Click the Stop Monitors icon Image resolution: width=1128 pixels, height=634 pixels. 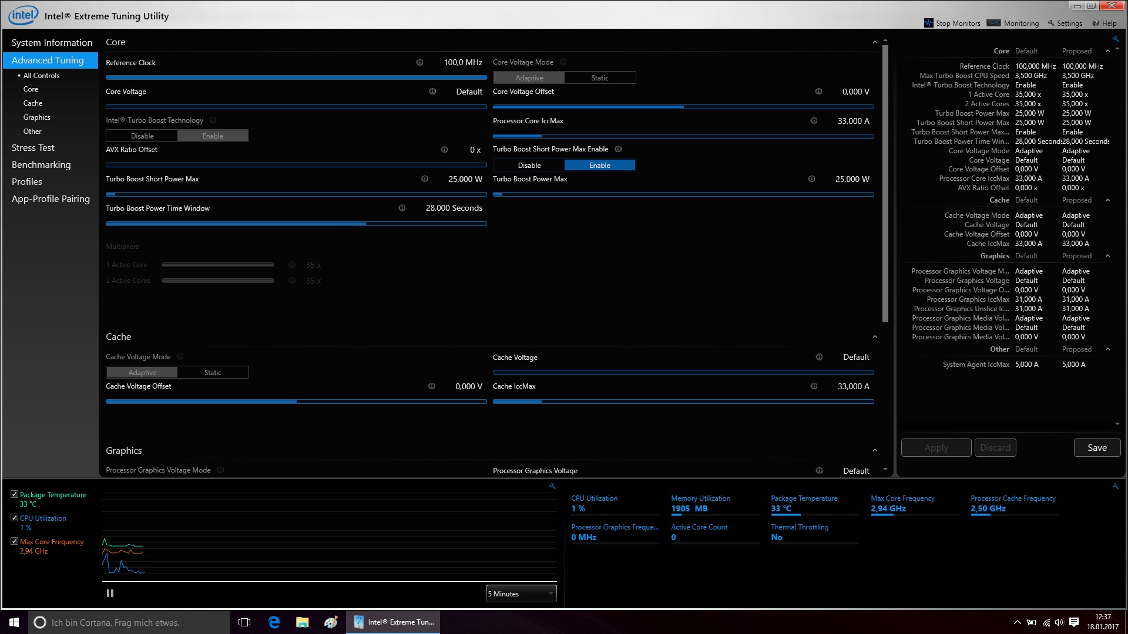click(x=928, y=23)
